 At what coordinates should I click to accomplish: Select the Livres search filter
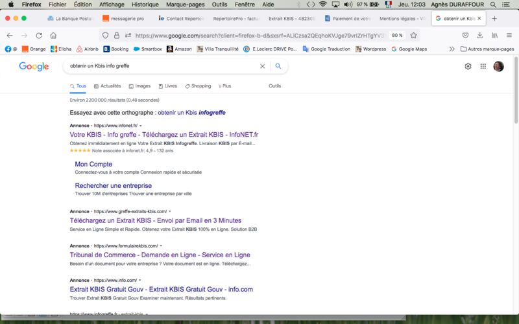(168, 86)
